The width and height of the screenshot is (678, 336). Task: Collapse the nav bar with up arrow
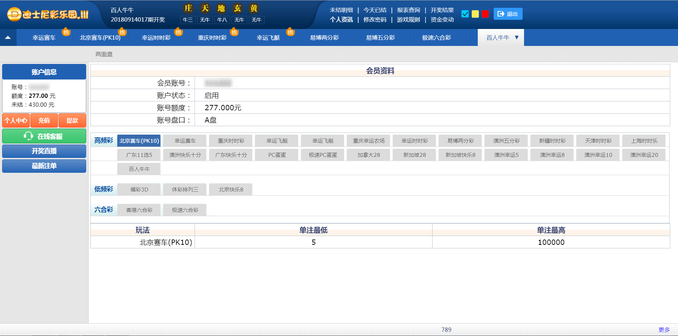[x=8, y=37]
